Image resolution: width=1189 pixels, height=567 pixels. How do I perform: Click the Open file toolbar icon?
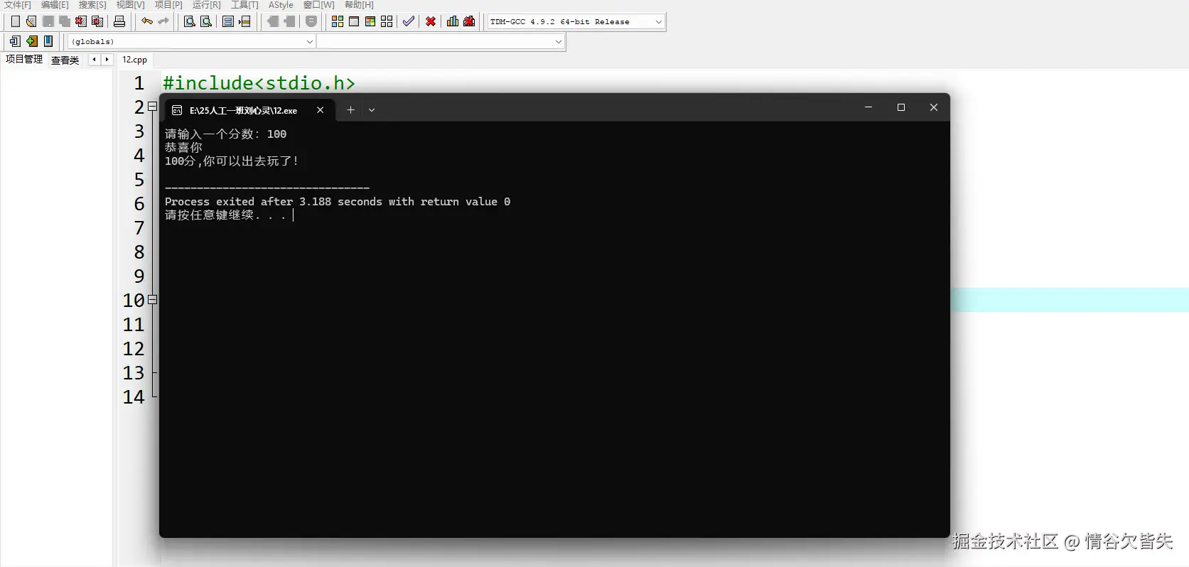[x=31, y=21]
